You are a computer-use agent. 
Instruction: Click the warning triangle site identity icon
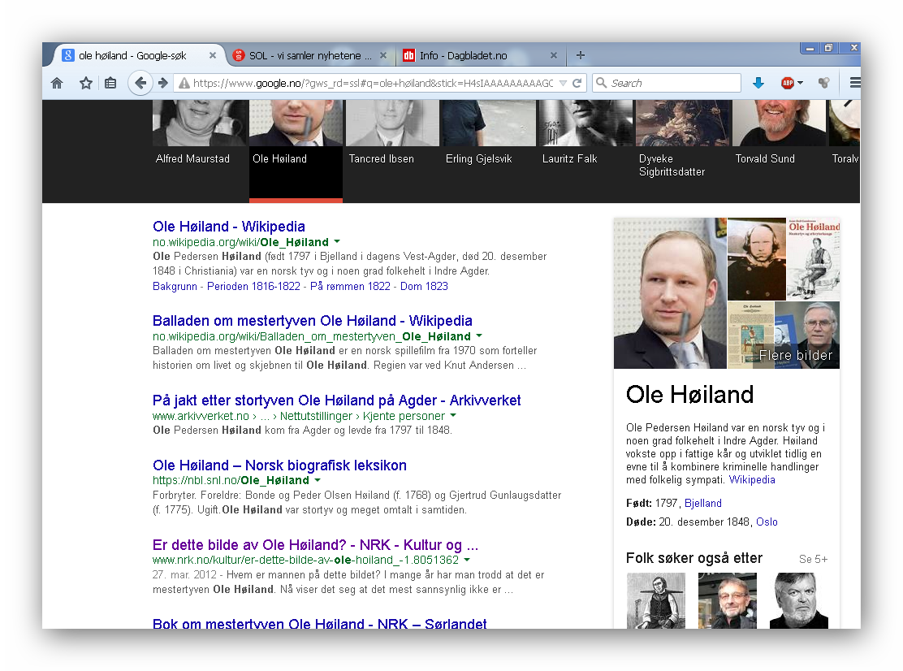pos(184,84)
